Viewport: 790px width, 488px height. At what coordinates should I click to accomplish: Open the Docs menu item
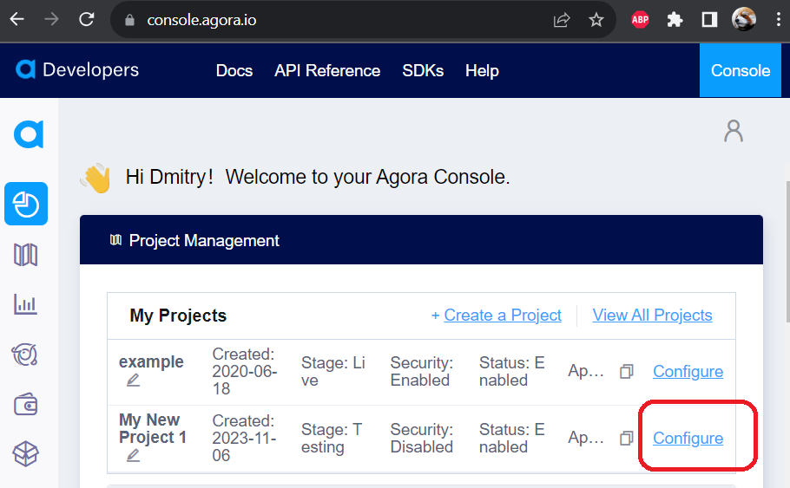tap(234, 70)
